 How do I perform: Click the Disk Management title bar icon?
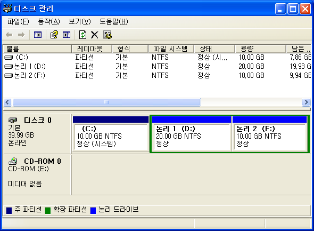[7, 9]
